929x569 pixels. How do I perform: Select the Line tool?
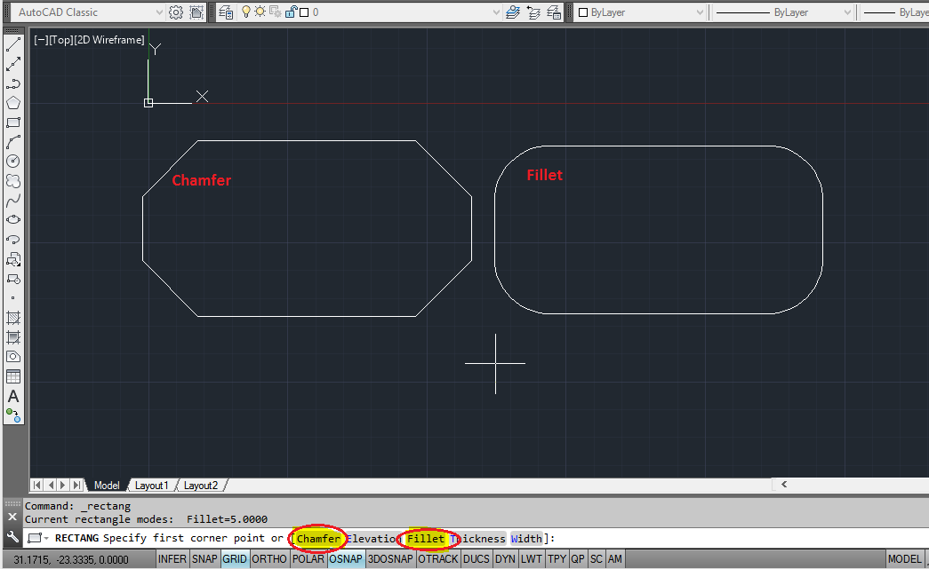coord(13,44)
